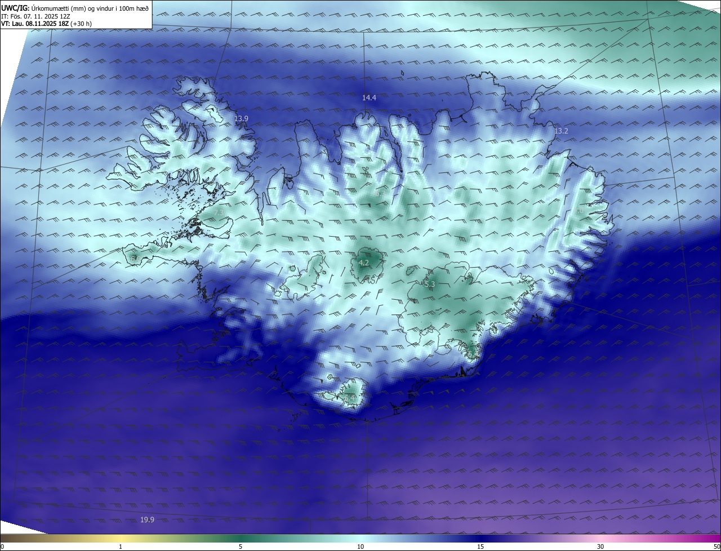Click the 6.4 value label on the map
Screen dimensions: 721x551
(349, 398)
